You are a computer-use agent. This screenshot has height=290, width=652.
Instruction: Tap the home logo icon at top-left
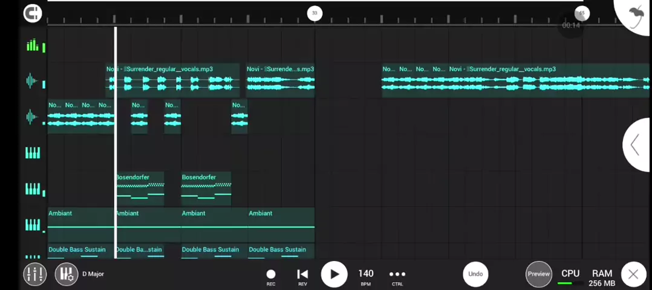(x=33, y=13)
